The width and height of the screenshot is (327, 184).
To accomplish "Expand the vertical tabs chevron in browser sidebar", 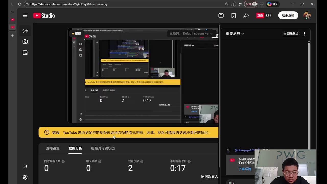I will [12, 12].
